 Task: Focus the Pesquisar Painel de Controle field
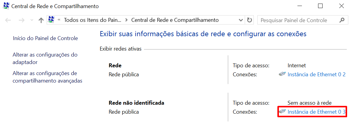298,20
